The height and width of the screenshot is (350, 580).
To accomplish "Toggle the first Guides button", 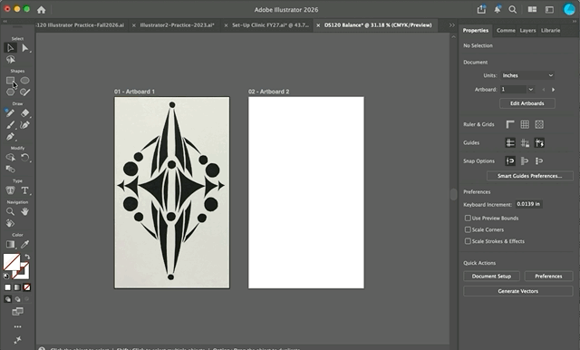I will [510, 142].
